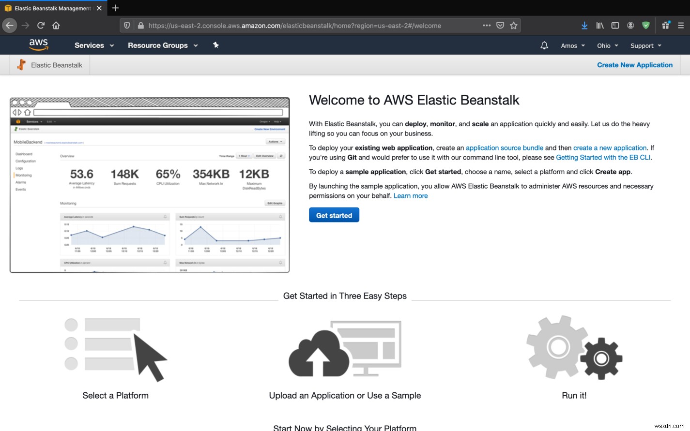The width and height of the screenshot is (690, 431).
Task: Click the AWS logo in the navigation bar
Action: point(39,45)
